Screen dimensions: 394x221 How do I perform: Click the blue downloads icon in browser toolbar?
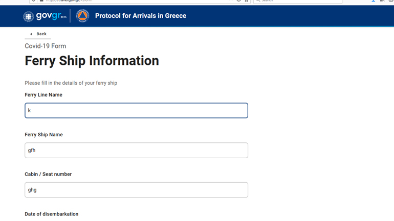tap(374, 1)
